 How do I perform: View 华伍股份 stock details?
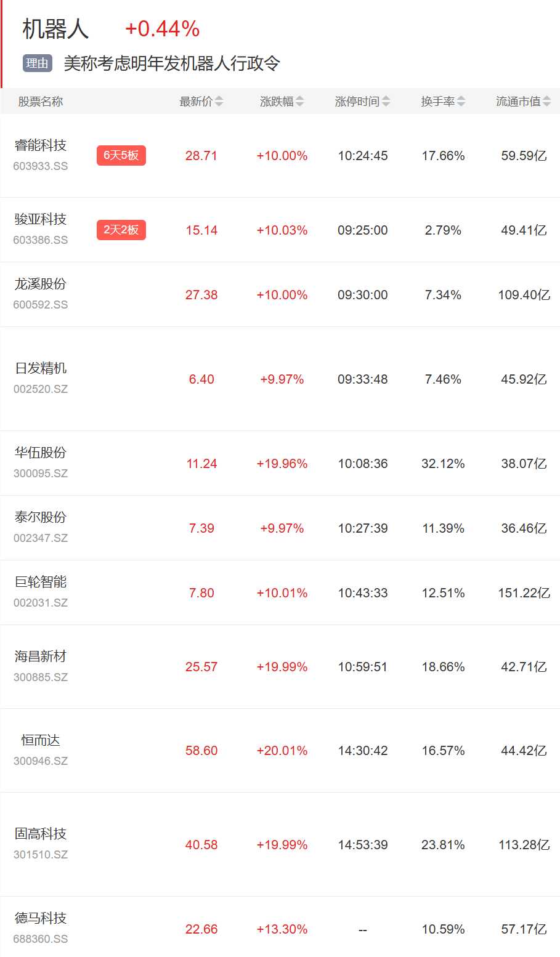pyautogui.click(x=41, y=453)
